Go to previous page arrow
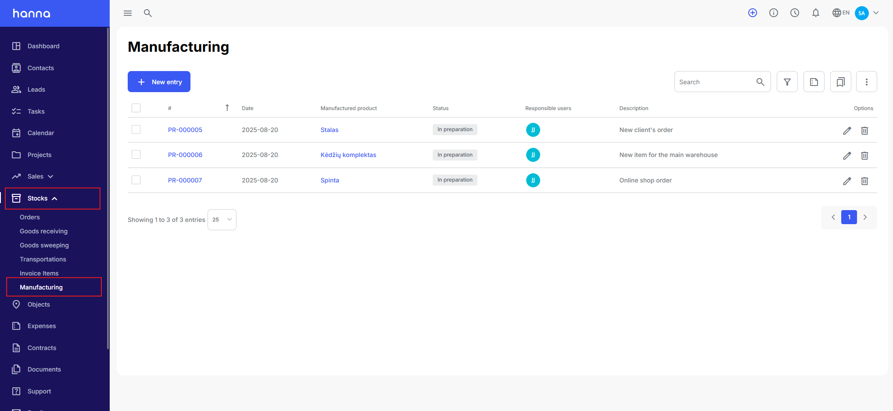This screenshot has height=411, width=893. tap(833, 217)
